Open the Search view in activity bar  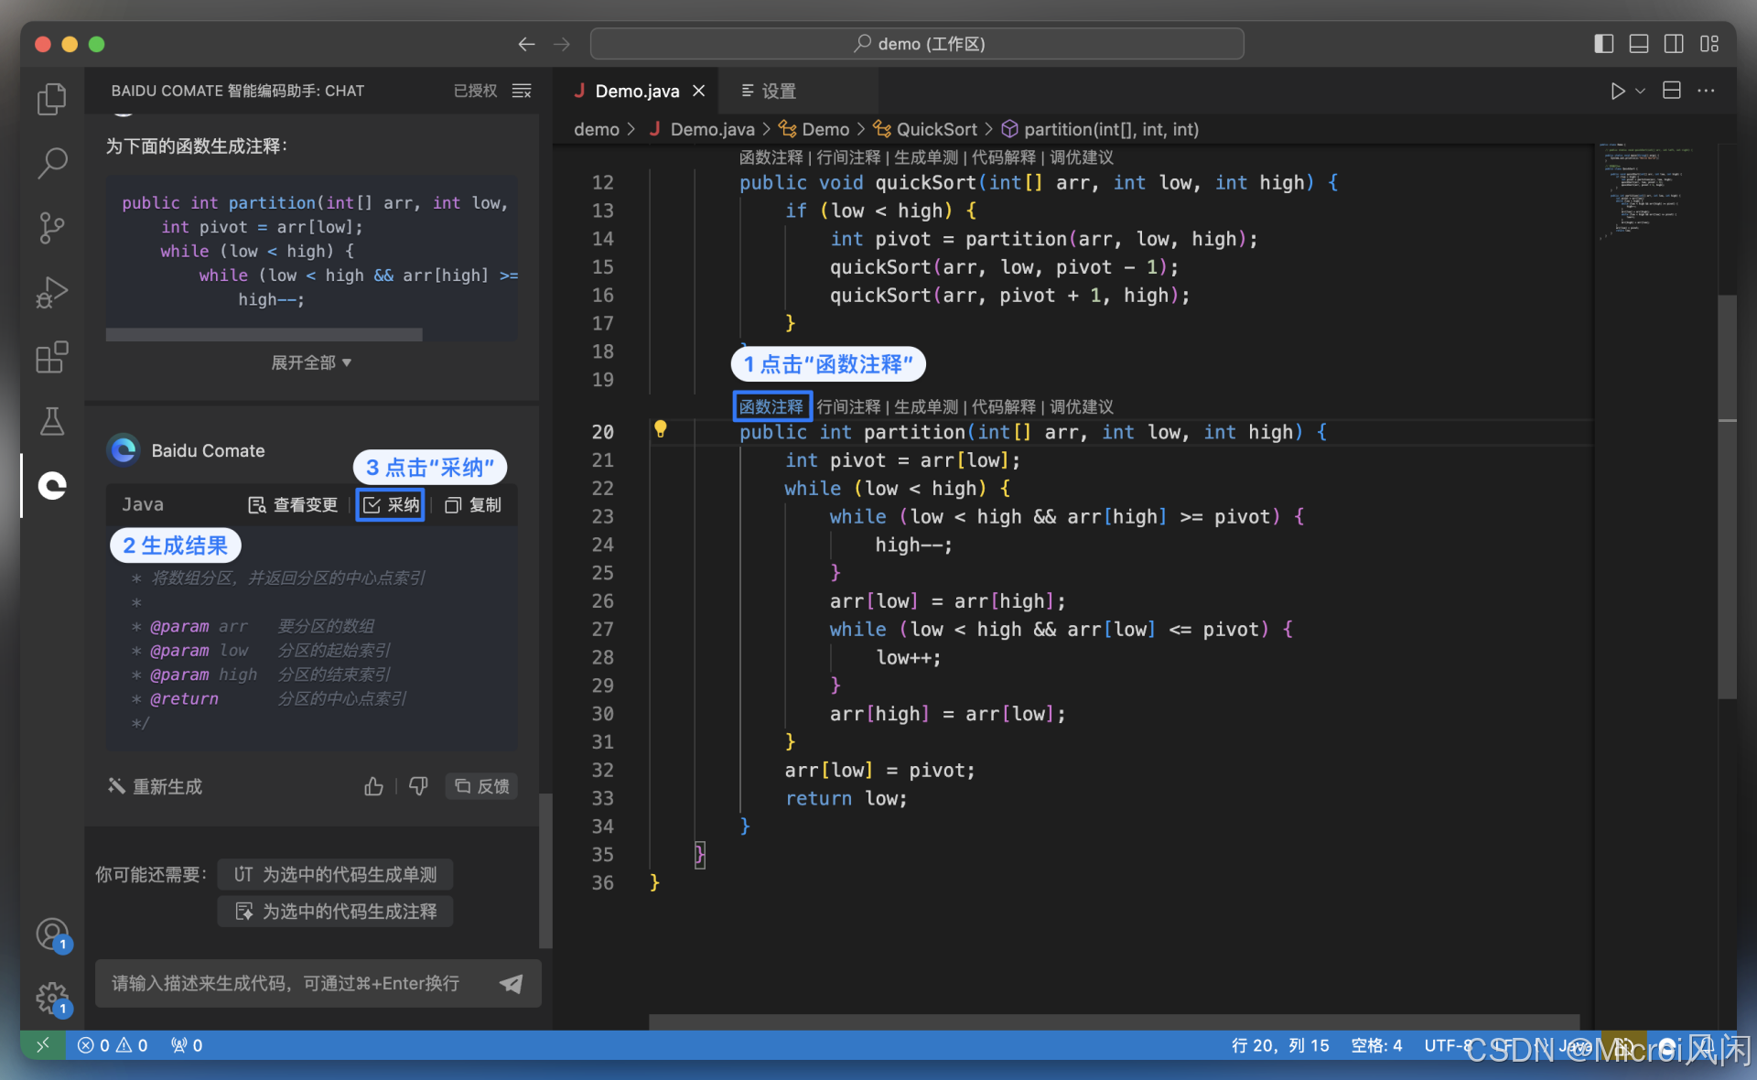(52, 163)
